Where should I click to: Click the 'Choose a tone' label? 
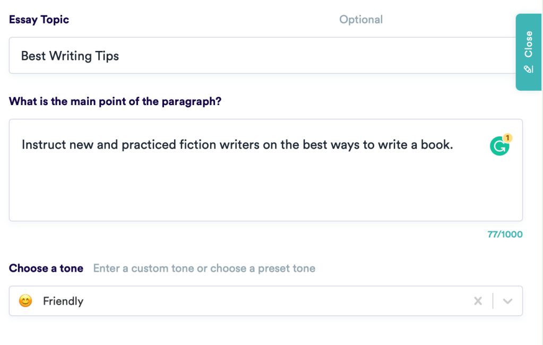click(x=46, y=268)
